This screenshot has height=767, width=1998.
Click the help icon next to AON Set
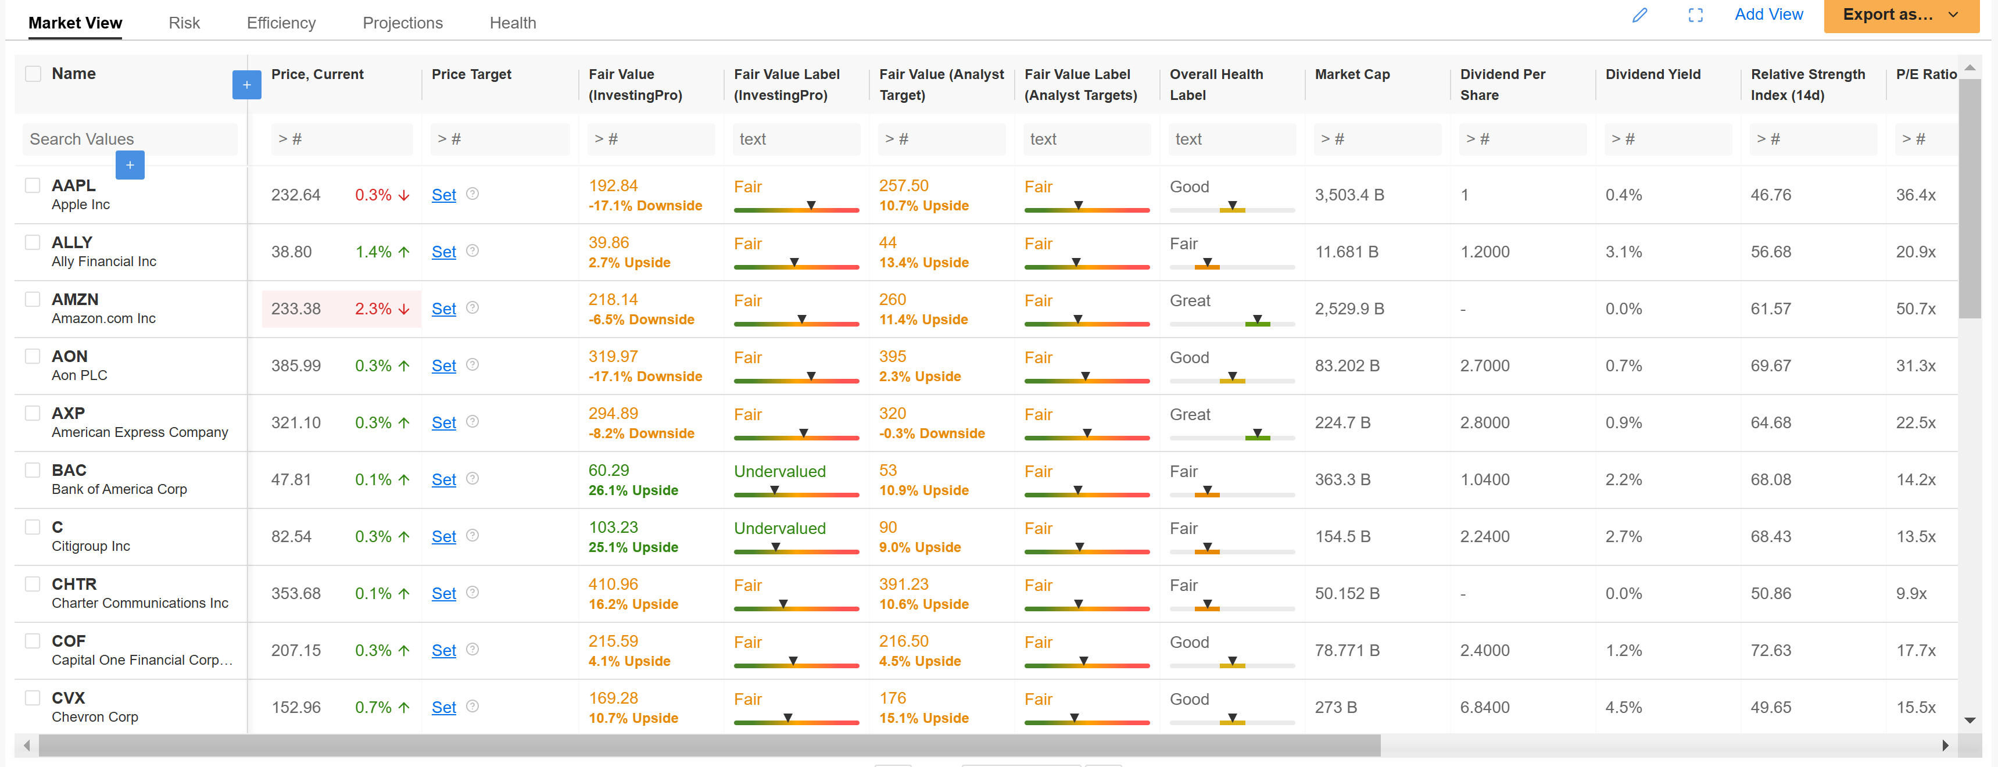pos(472,364)
